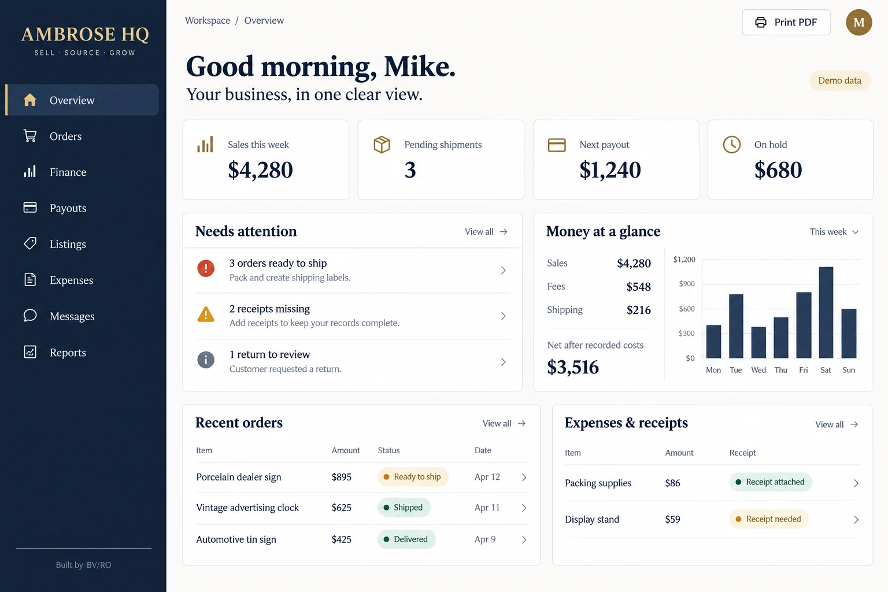
Task: Click the Finance bar chart icon
Action: click(x=30, y=172)
